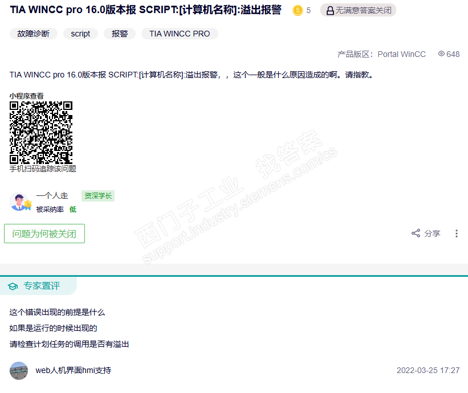Click the line 请检查计划任务的调用是否有溢出
The width and height of the screenshot is (468, 393).
pyautogui.click(x=69, y=345)
